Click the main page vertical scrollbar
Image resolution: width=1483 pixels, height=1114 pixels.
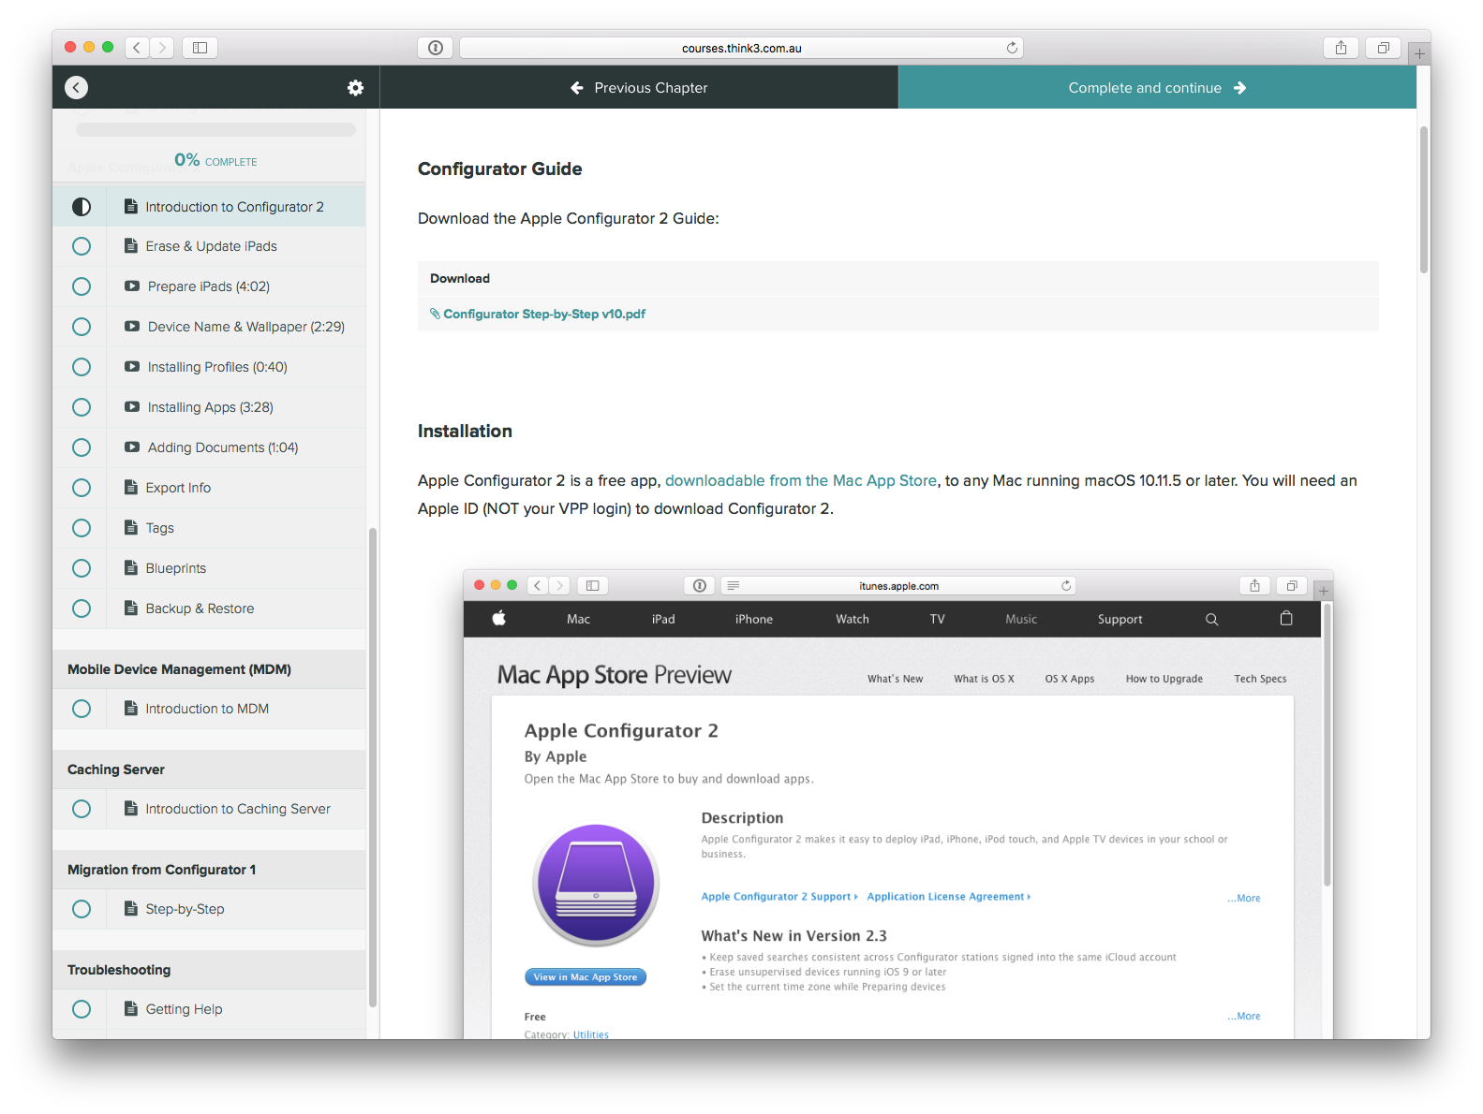click(1423, 200)
